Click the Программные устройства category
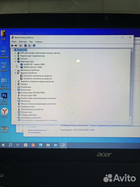 pyautogui.click(x=32, y=109)
